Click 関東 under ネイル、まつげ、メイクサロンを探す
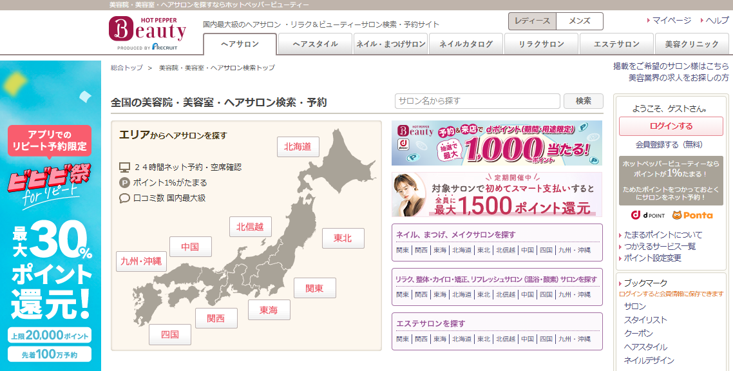This screenshot has height=371, width=733. (403, 251)
